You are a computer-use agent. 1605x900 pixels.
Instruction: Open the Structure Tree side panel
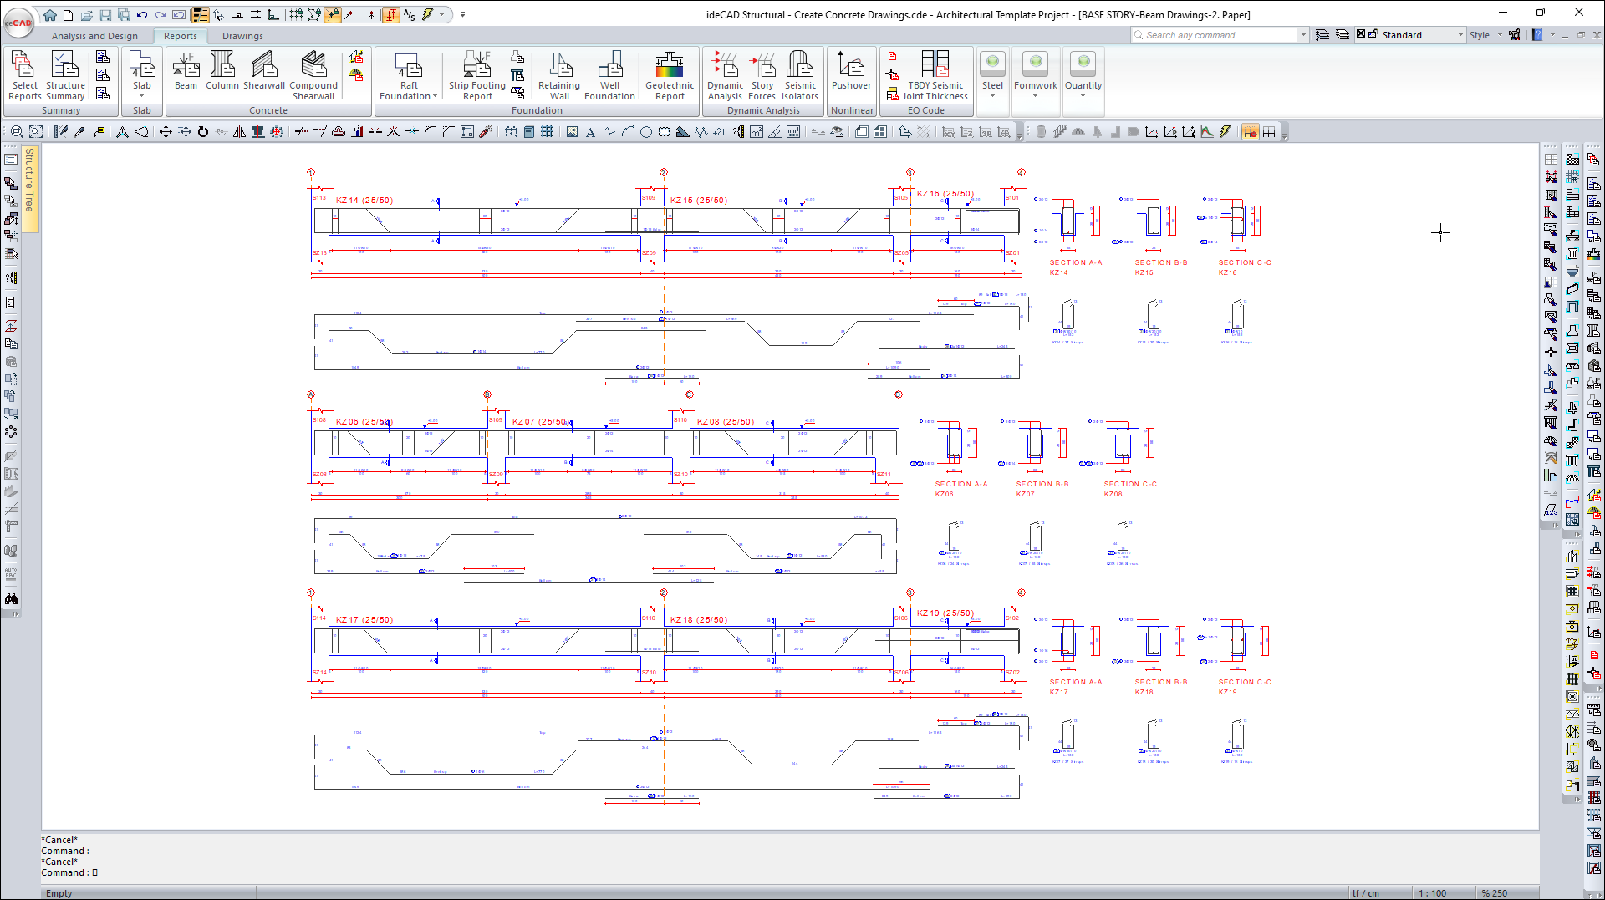29,180
